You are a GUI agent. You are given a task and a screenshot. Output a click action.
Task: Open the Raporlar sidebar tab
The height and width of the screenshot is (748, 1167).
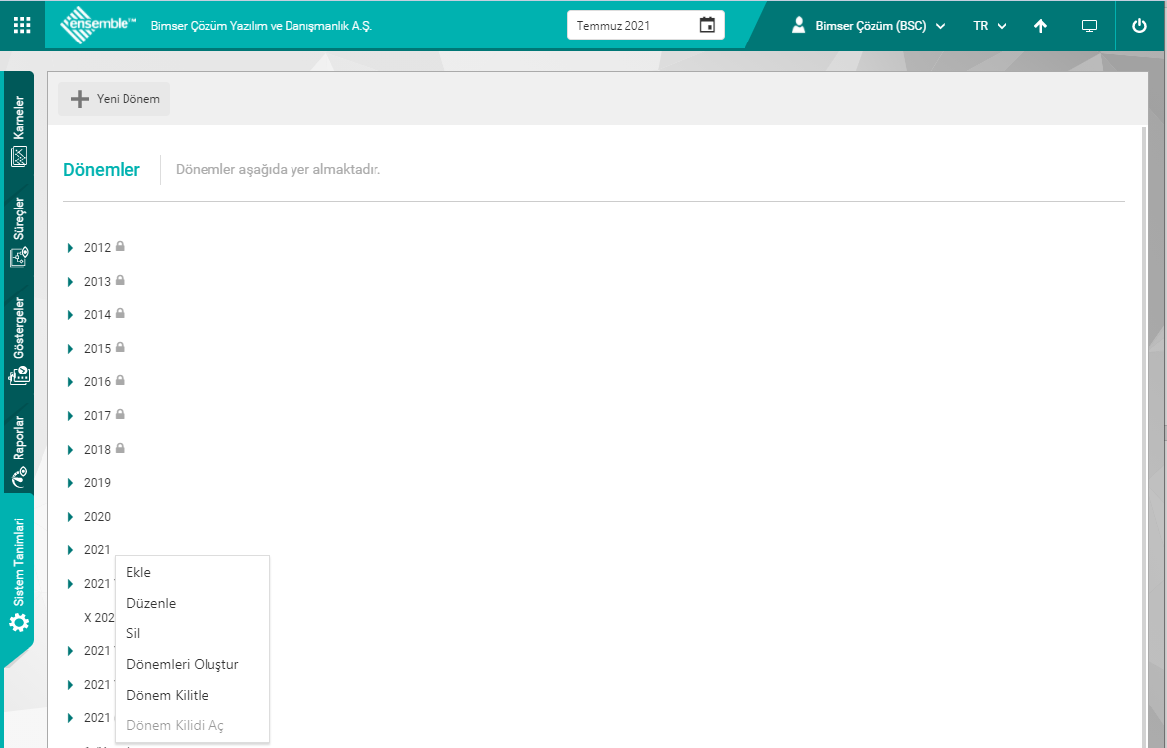click(19, 451)
